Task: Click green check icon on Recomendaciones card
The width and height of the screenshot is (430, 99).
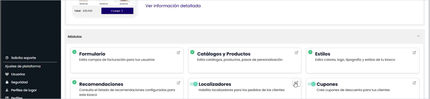Action: click(74, 82)
